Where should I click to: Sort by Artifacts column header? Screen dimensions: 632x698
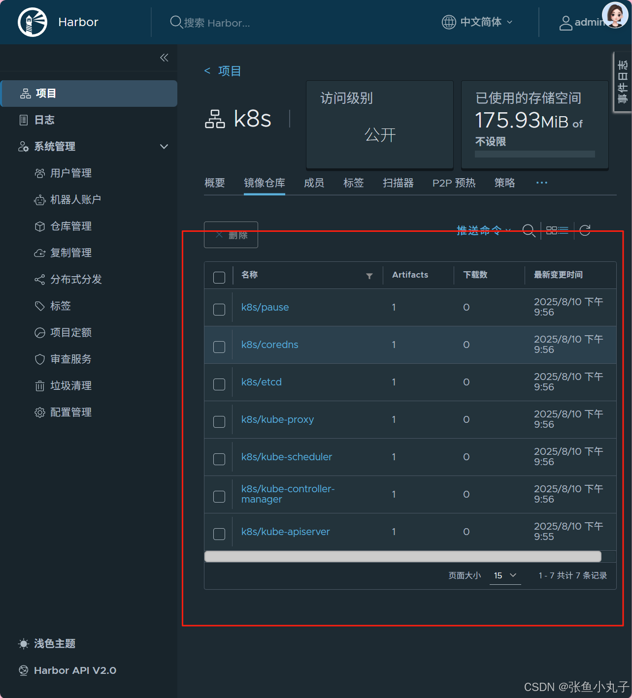[x=410, y=275]
